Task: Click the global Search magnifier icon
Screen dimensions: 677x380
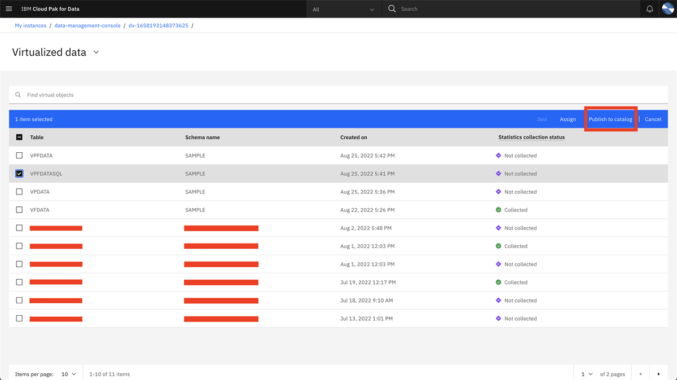Action: (x=392, y=8)
